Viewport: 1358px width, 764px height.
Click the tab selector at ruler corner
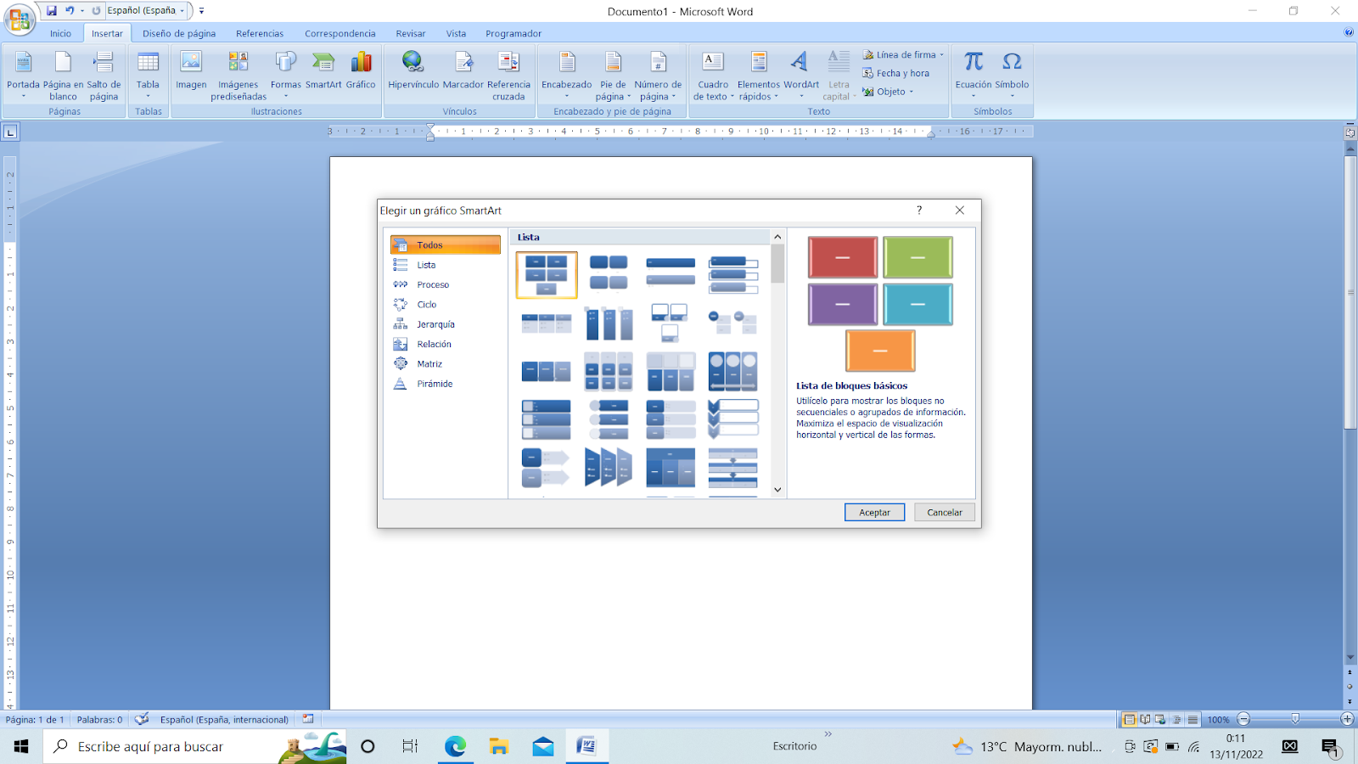tap(10, 132)
